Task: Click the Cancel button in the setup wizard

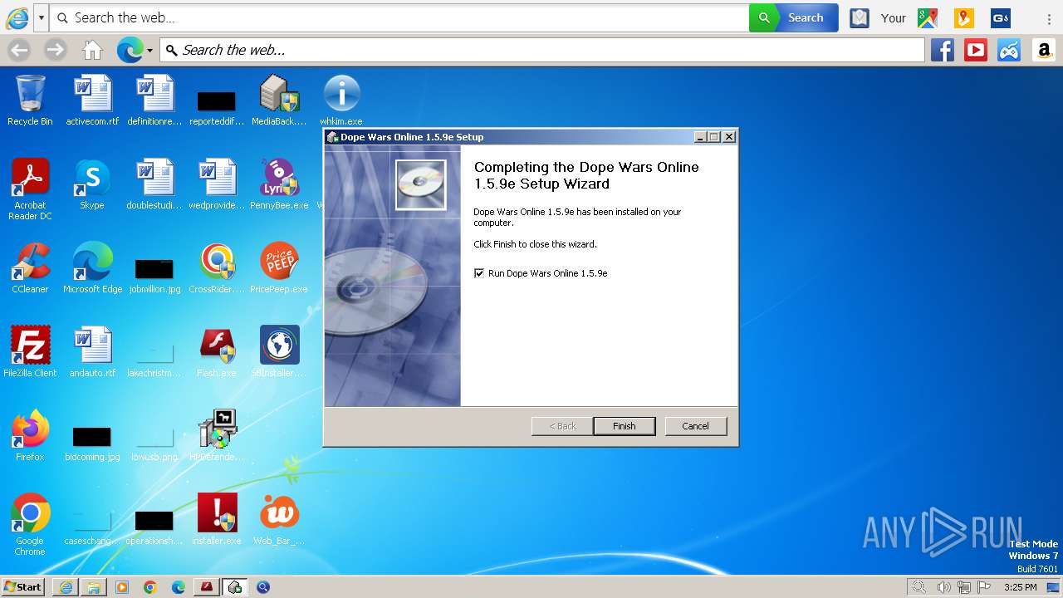Action: pos(695,426)
